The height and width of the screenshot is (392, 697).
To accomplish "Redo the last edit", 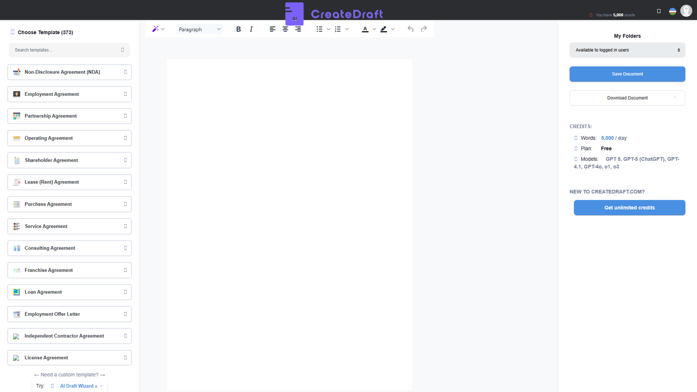I will [424, 29].
